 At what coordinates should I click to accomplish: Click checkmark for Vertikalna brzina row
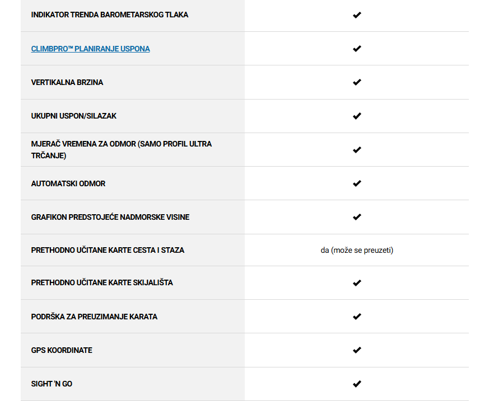click(357, 82)
